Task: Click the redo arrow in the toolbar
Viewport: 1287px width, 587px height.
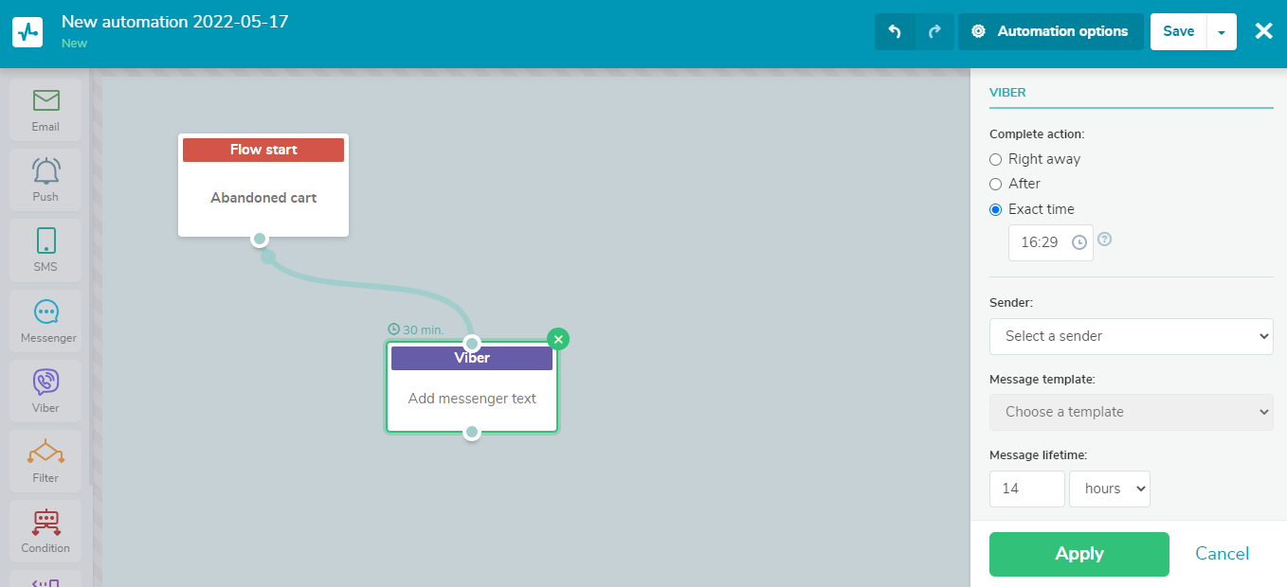Action: click(934, 31)
